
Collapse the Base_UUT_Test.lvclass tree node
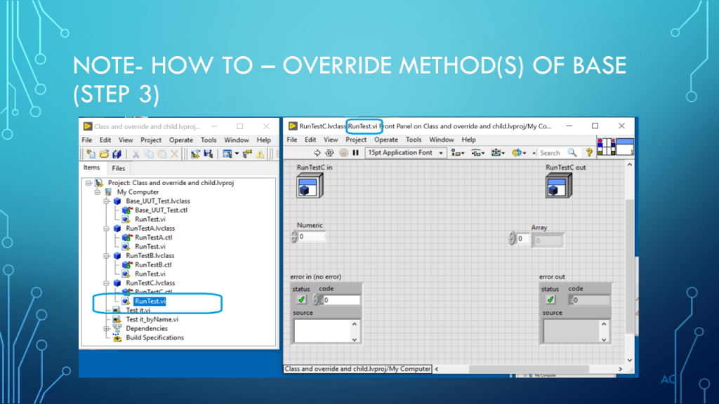pyautogui.click(x=106, y=201)
